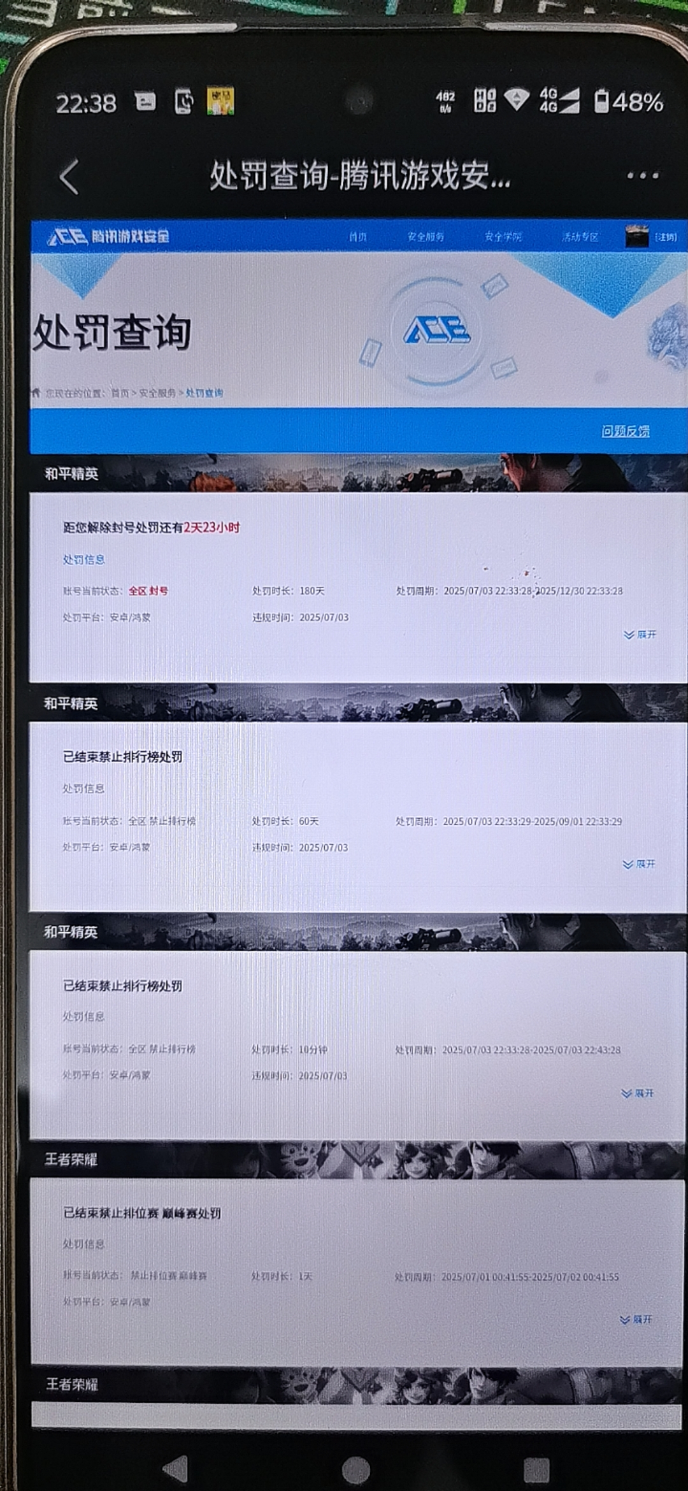This screenshot has width=688, height=1491.
Task: Expand the 60天 禁止排行榜 punishment record
Action: (x=639, y=864)
